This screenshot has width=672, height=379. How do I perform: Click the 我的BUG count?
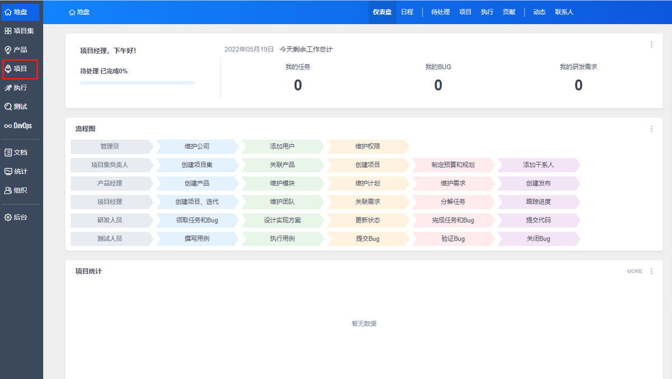click(x=438, y=85)
